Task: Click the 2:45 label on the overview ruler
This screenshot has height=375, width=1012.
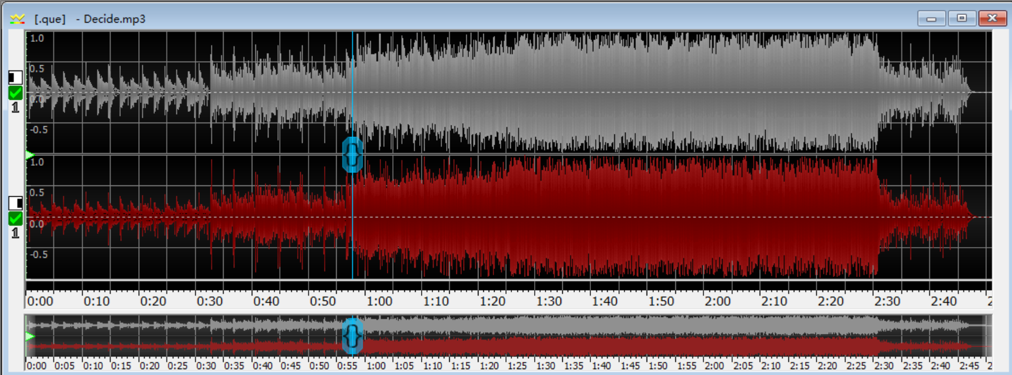Action: pos(969,366)
